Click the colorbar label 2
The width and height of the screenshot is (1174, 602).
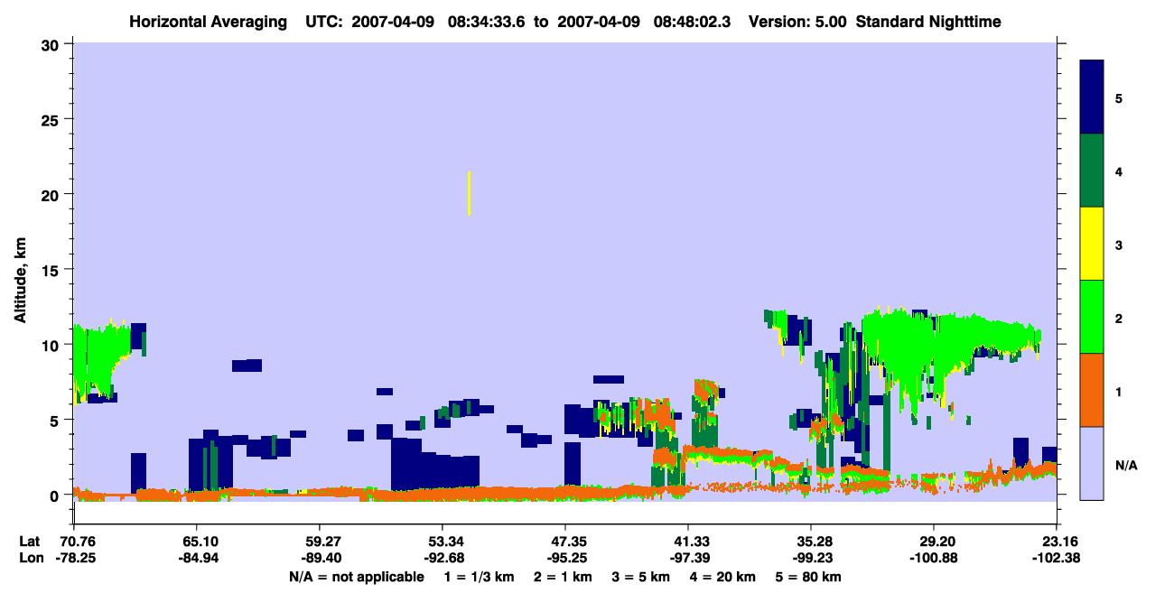(x=1119, y=319)
